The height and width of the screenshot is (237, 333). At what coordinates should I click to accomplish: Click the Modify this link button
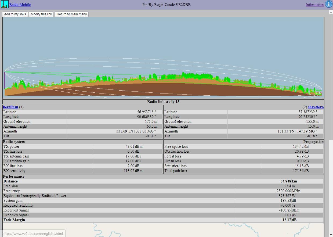pos(41,14)
